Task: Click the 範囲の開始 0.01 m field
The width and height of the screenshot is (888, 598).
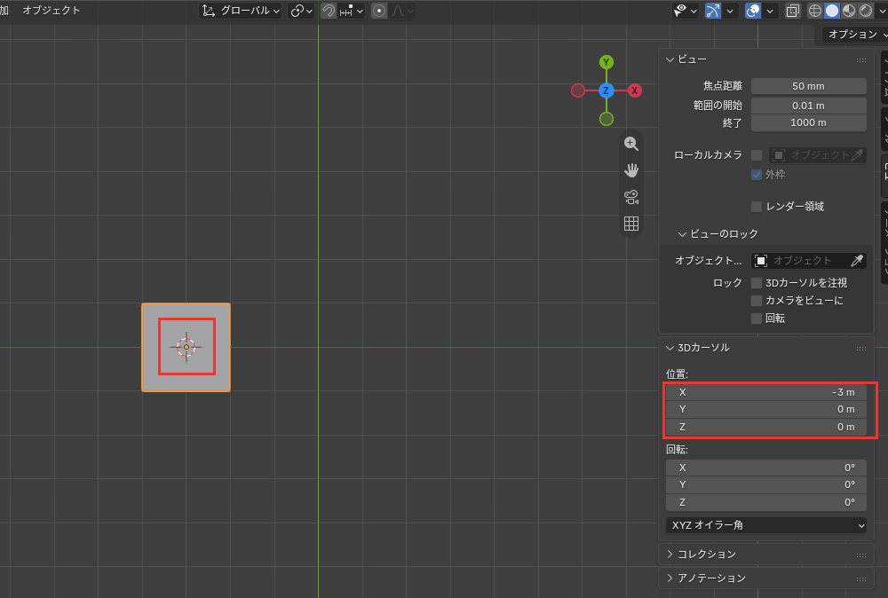Action: tap(809, 106)
